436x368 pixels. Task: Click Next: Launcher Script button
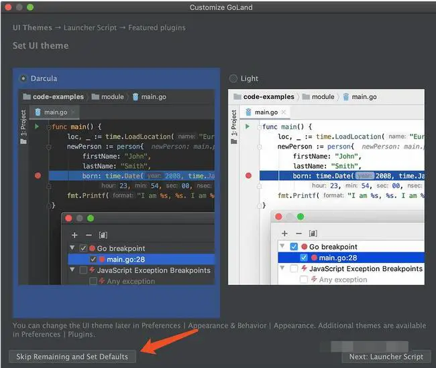point(386,357)
